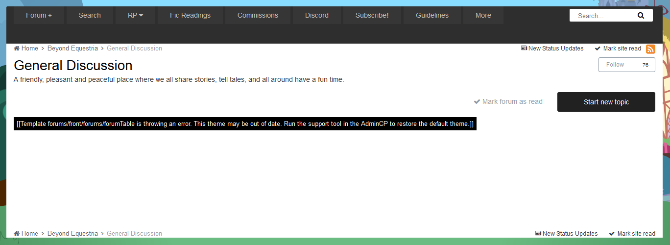
Task: Click the checkmark icon next to Mark site read
Action: pyautogui.click(x=598, y=49)
